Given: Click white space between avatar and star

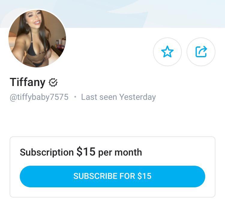Looking at the screenshot, I should [x=109, y=52].
